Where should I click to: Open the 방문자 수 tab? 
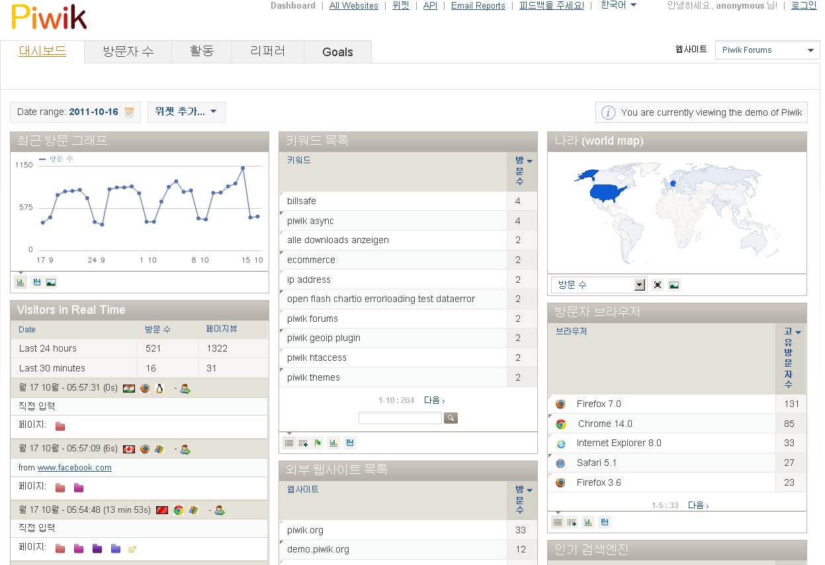[128, 52]
